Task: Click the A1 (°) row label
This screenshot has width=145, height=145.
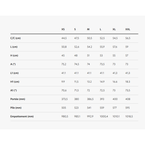Action: point(13,90)
